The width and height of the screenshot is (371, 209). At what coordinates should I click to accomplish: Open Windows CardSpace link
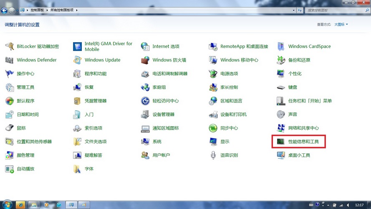[x=310, y=46]
